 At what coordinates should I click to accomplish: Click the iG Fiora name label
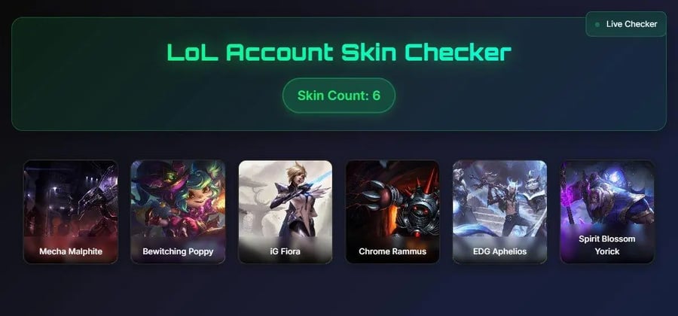pos(285,251)
